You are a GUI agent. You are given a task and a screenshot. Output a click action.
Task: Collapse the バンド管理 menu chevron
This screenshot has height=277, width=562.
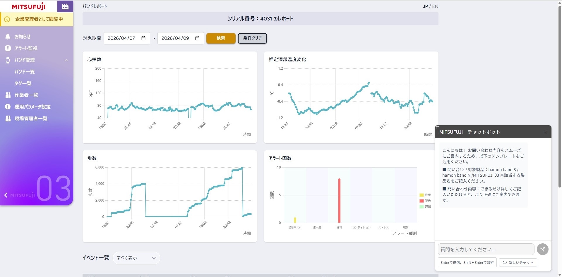tap(66, 60)
